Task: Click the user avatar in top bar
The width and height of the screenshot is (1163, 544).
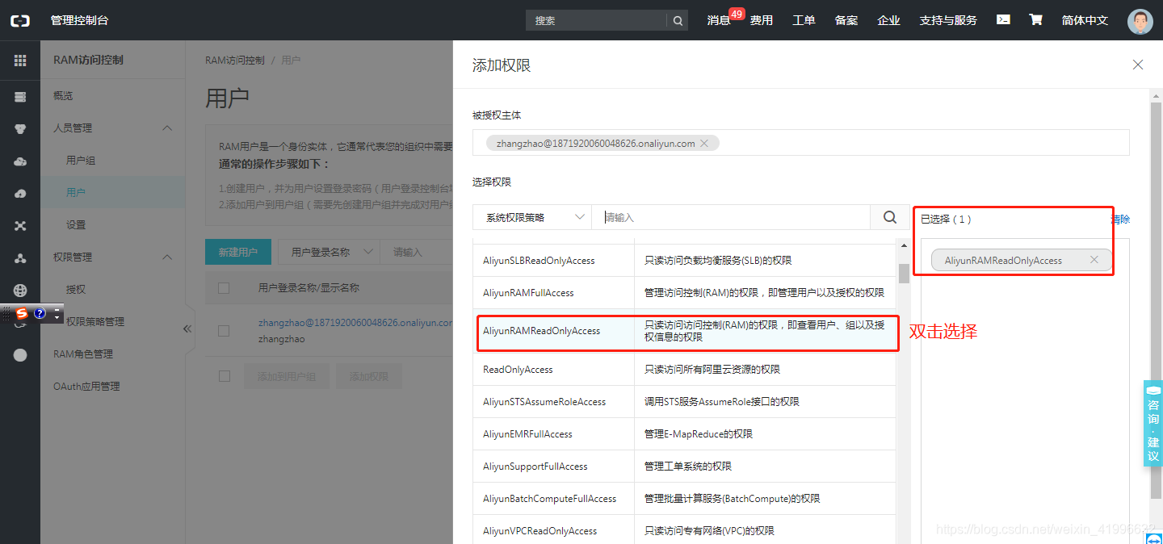Action: pyautogui.click(x=1140, y=21)
